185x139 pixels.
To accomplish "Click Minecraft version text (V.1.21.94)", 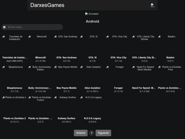I will [40, 61].
